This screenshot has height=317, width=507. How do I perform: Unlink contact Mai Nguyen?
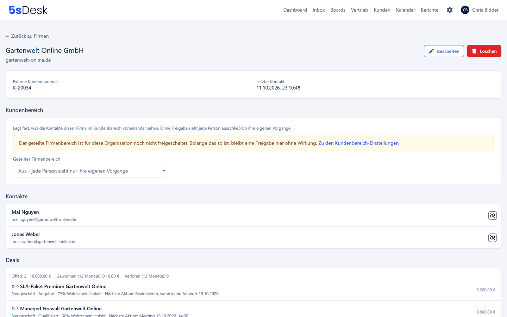pos(493,216)
